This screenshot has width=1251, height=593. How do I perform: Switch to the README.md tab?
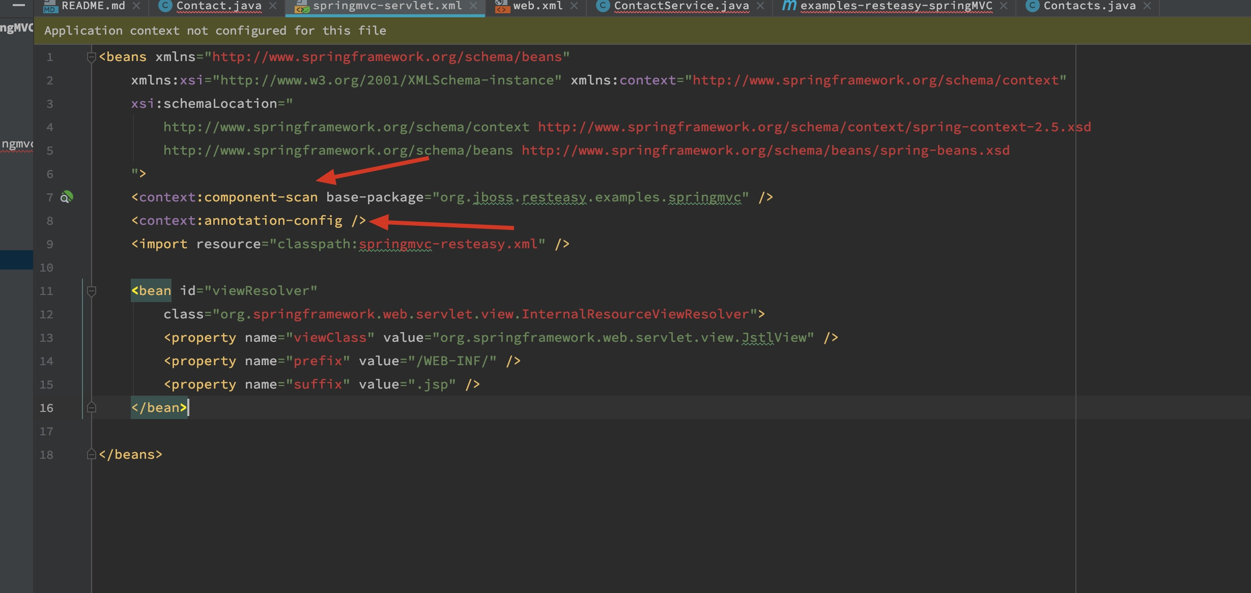click(93, 6)
